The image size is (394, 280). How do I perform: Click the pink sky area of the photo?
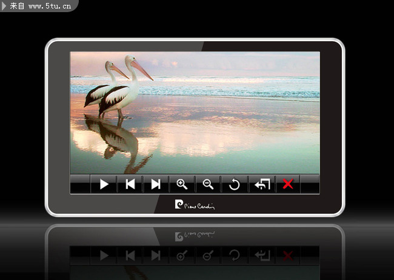pyautogui.click(x=242, y=62)
